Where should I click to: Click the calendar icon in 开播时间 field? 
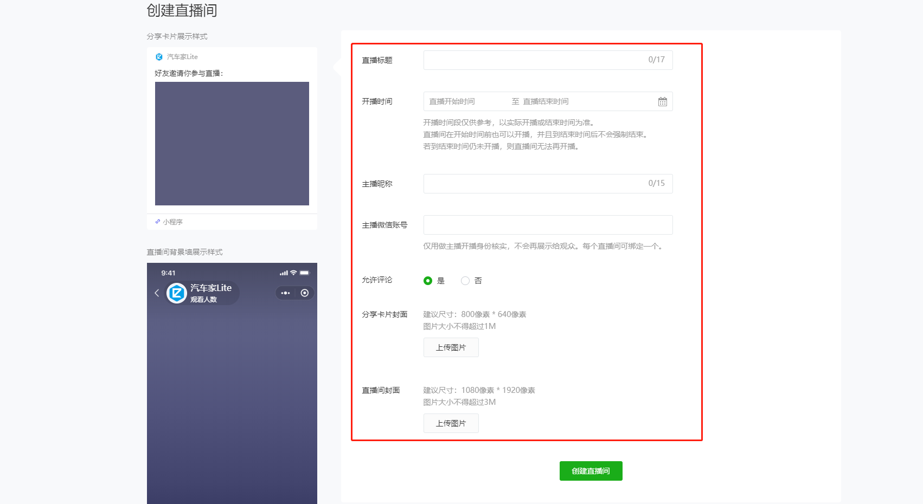[x=662, y=102]
